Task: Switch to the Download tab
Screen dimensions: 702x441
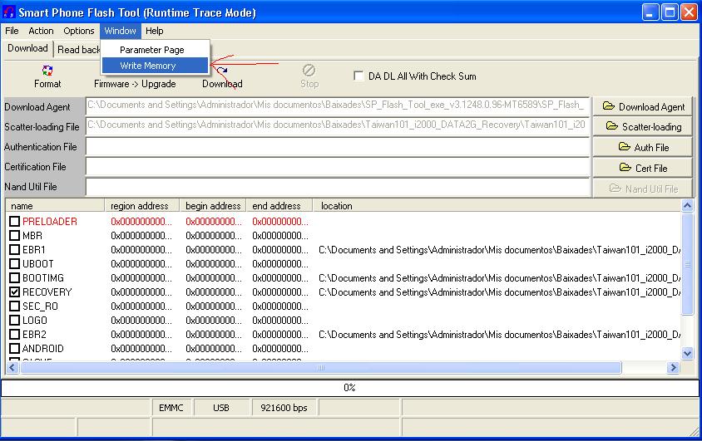Action: coord(27,48)
